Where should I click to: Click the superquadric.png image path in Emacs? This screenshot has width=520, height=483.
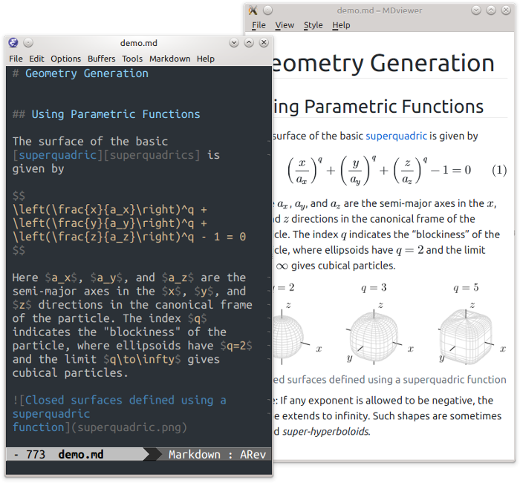[129, 427]
